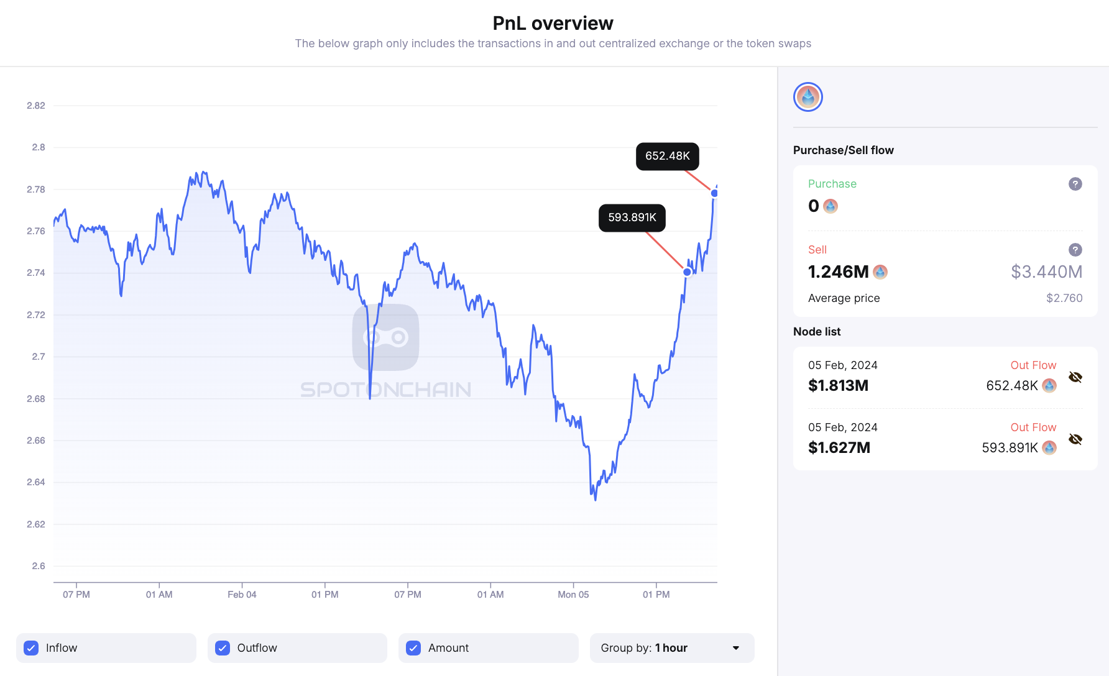1109x676 pixels.
Task: Click the token avatar icon at panel top
Action: [808, 97]
